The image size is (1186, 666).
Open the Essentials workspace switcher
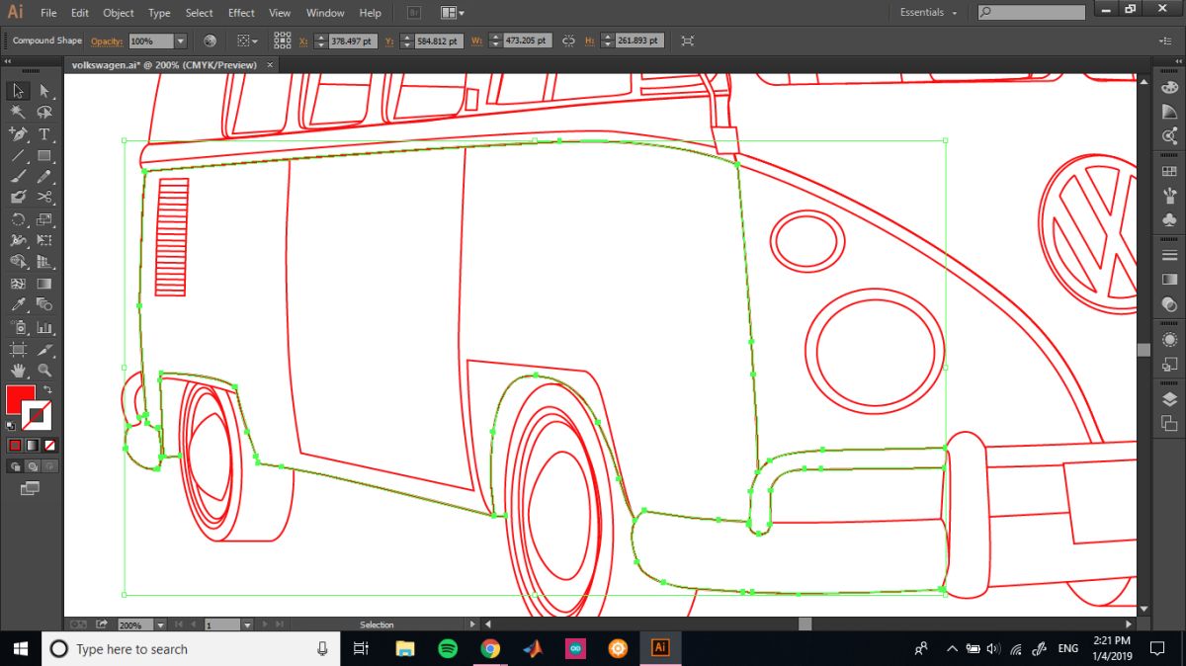click(x=928, y=13)
